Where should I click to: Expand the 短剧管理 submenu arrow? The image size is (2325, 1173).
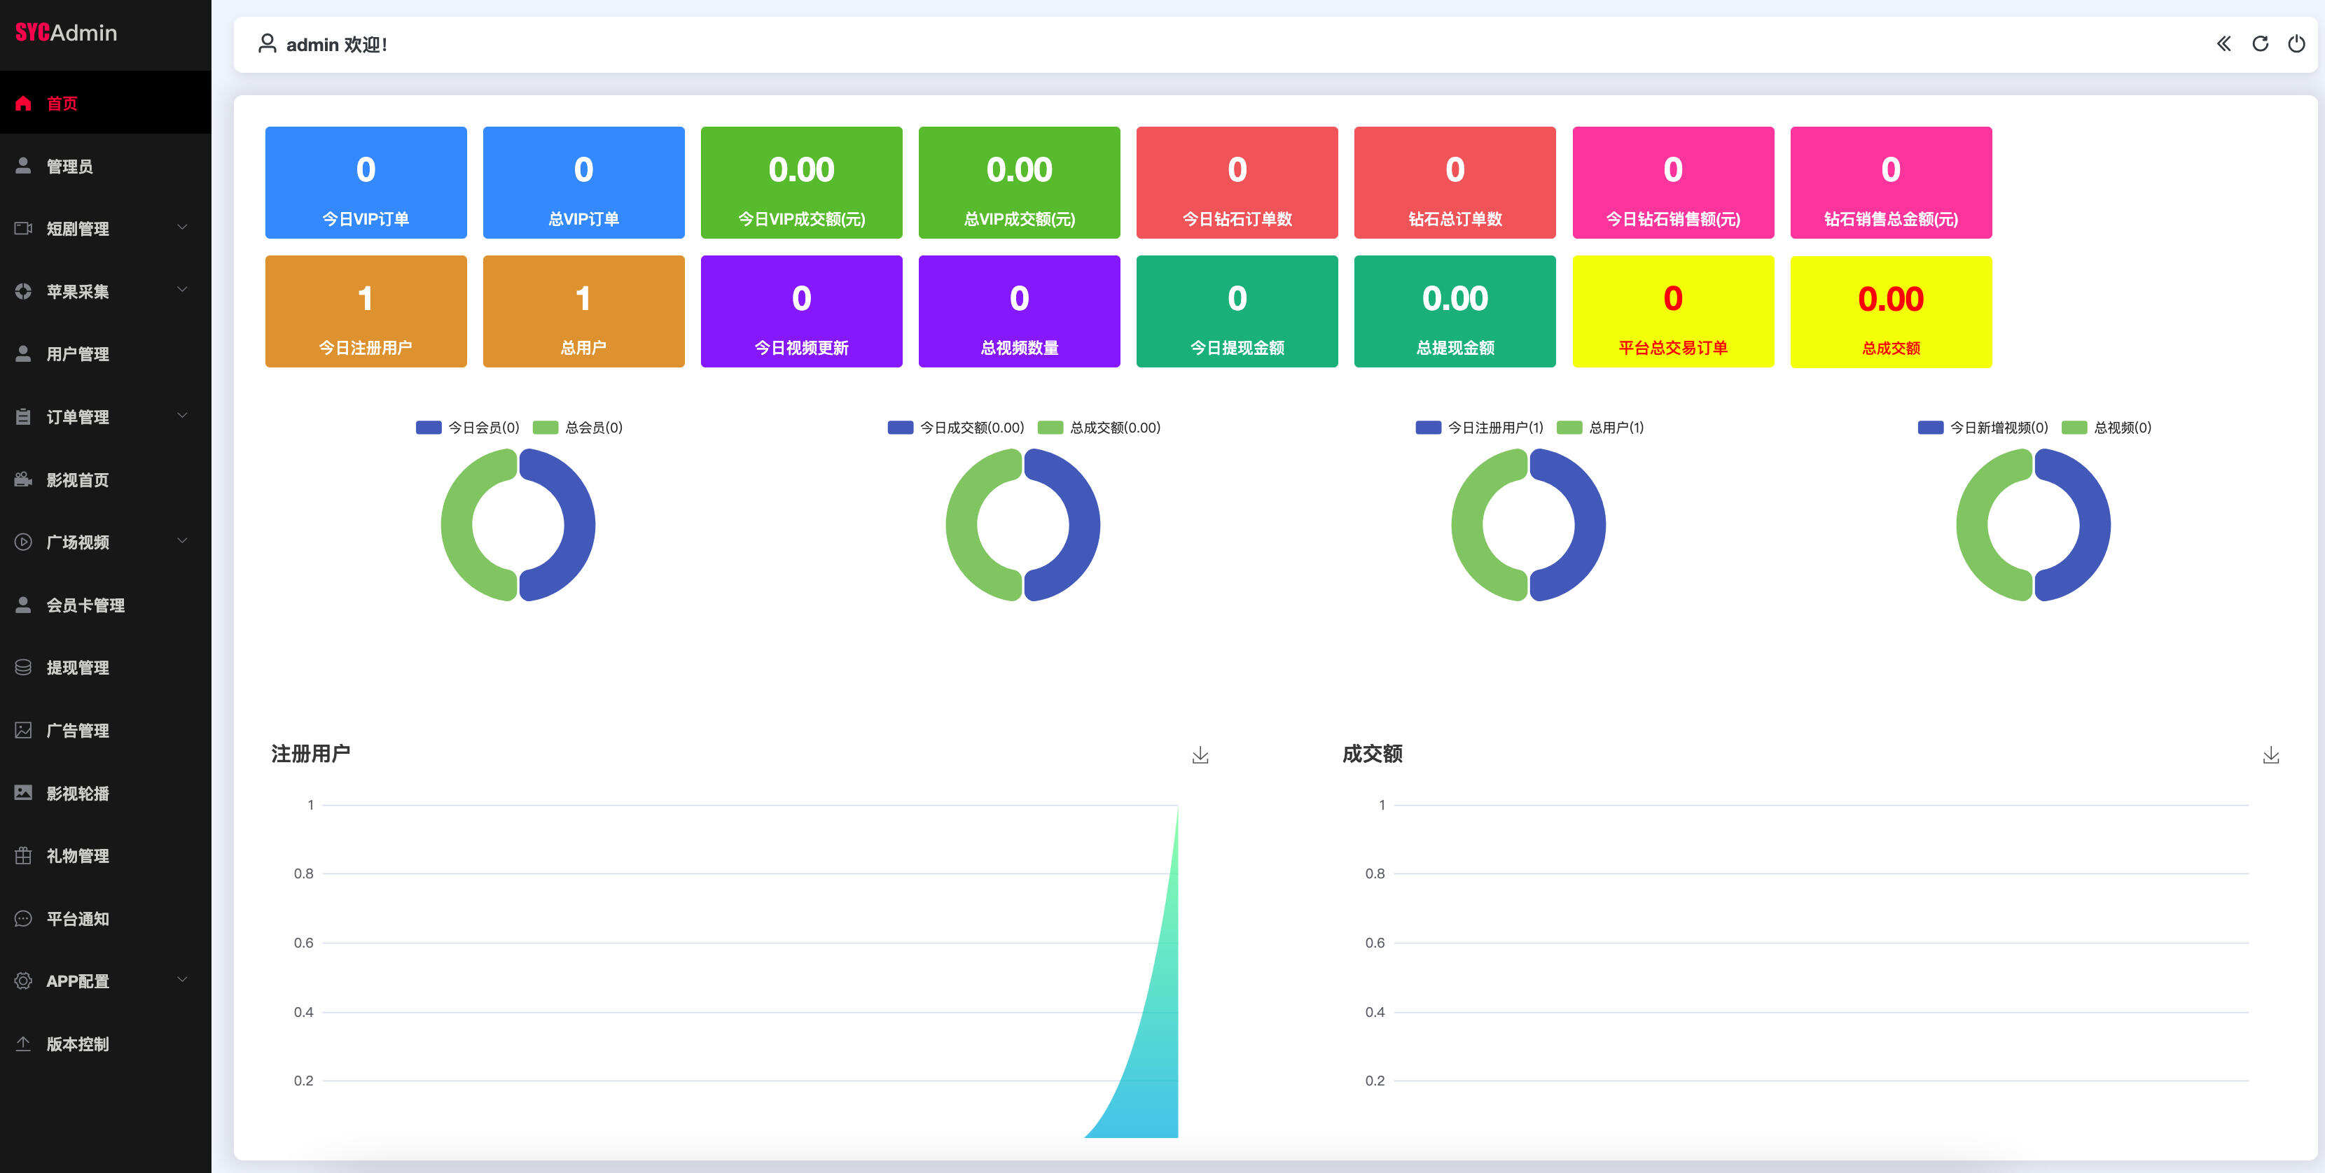[182, 227]
